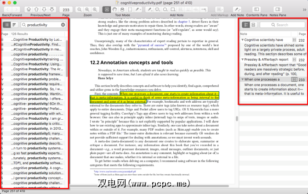Open the 'pyramid of success' link
This screenshot has width=308, height=194.
151,45
